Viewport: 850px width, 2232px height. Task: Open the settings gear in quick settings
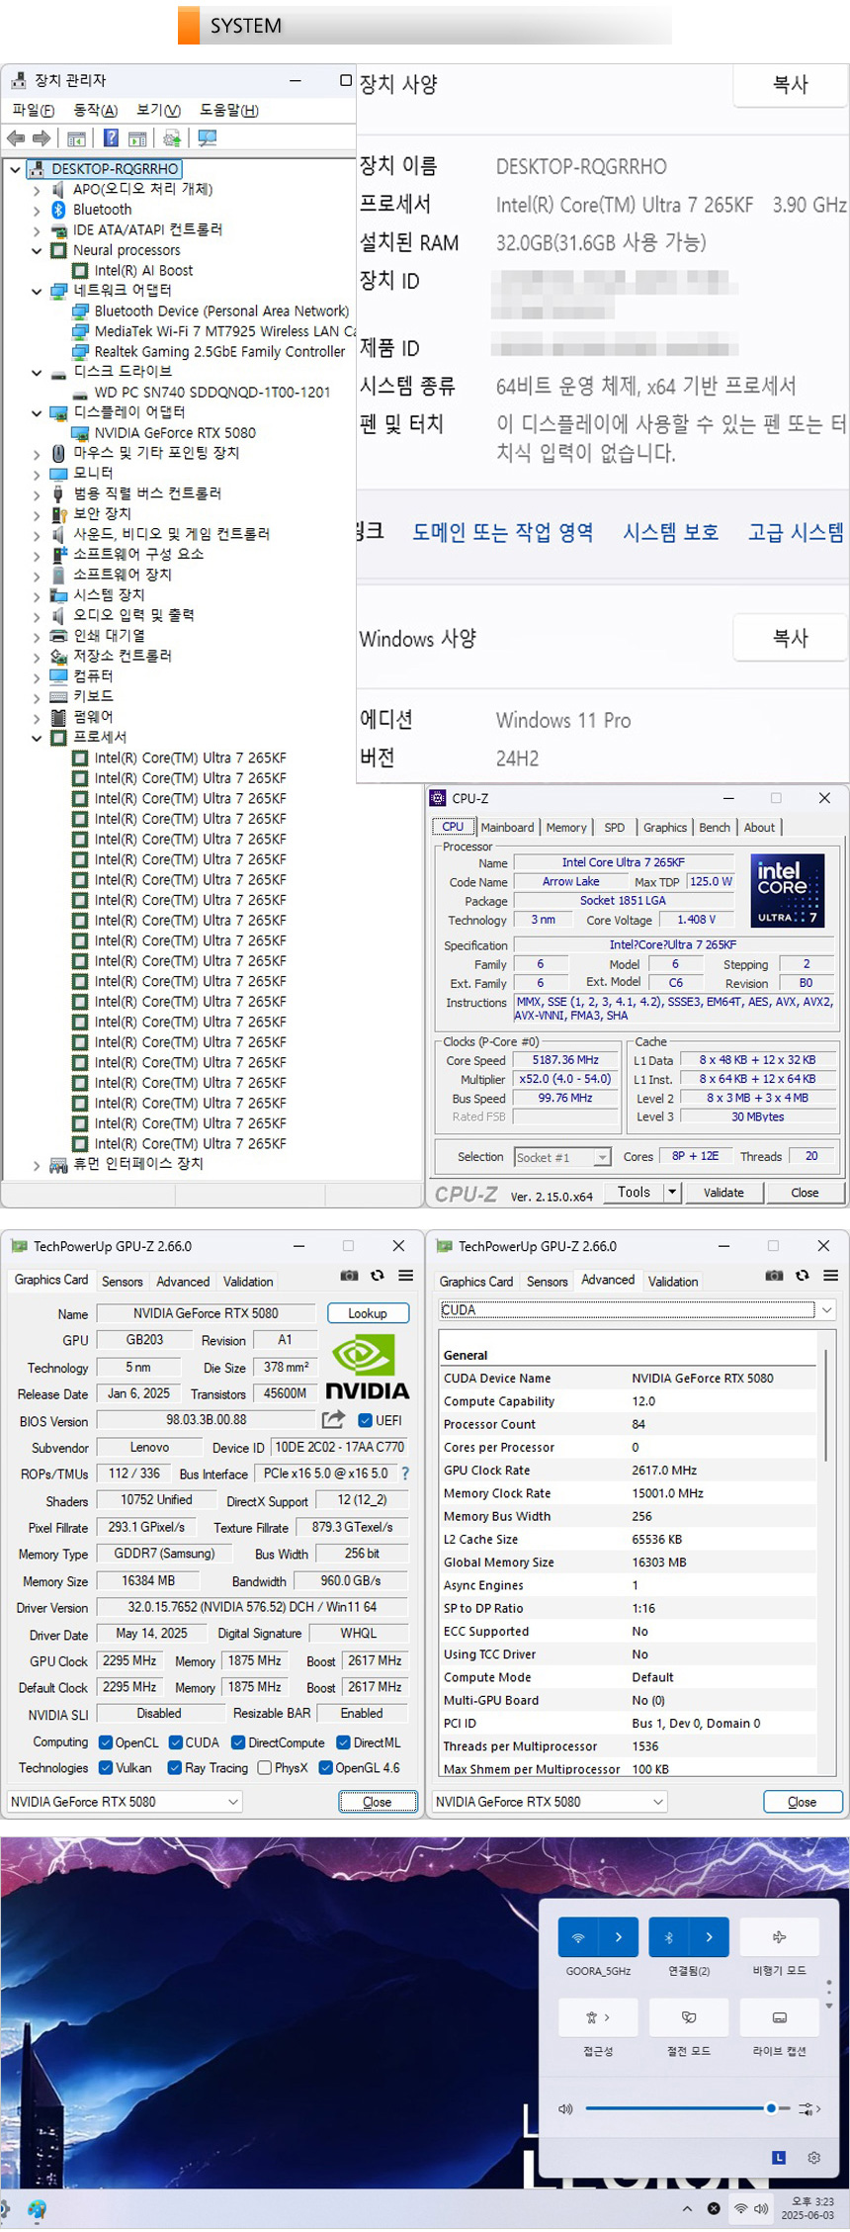coord(813,2157)
